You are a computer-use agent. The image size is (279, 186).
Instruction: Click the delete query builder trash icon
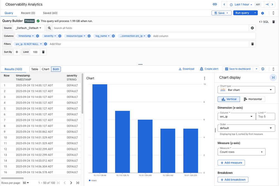(x=273, y=21)
